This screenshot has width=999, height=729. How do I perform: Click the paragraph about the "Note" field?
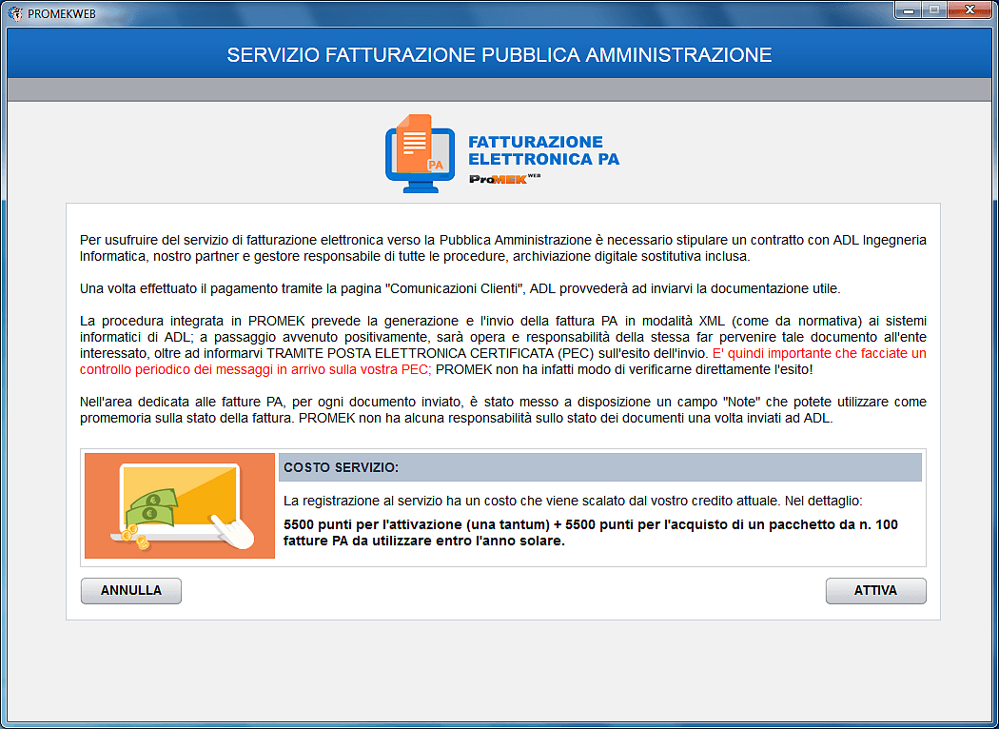tap(502, 410)
